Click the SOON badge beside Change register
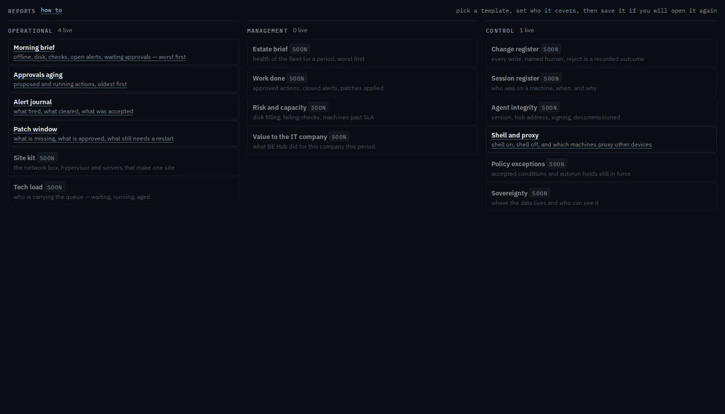725x414 pixels. [550, 49]
